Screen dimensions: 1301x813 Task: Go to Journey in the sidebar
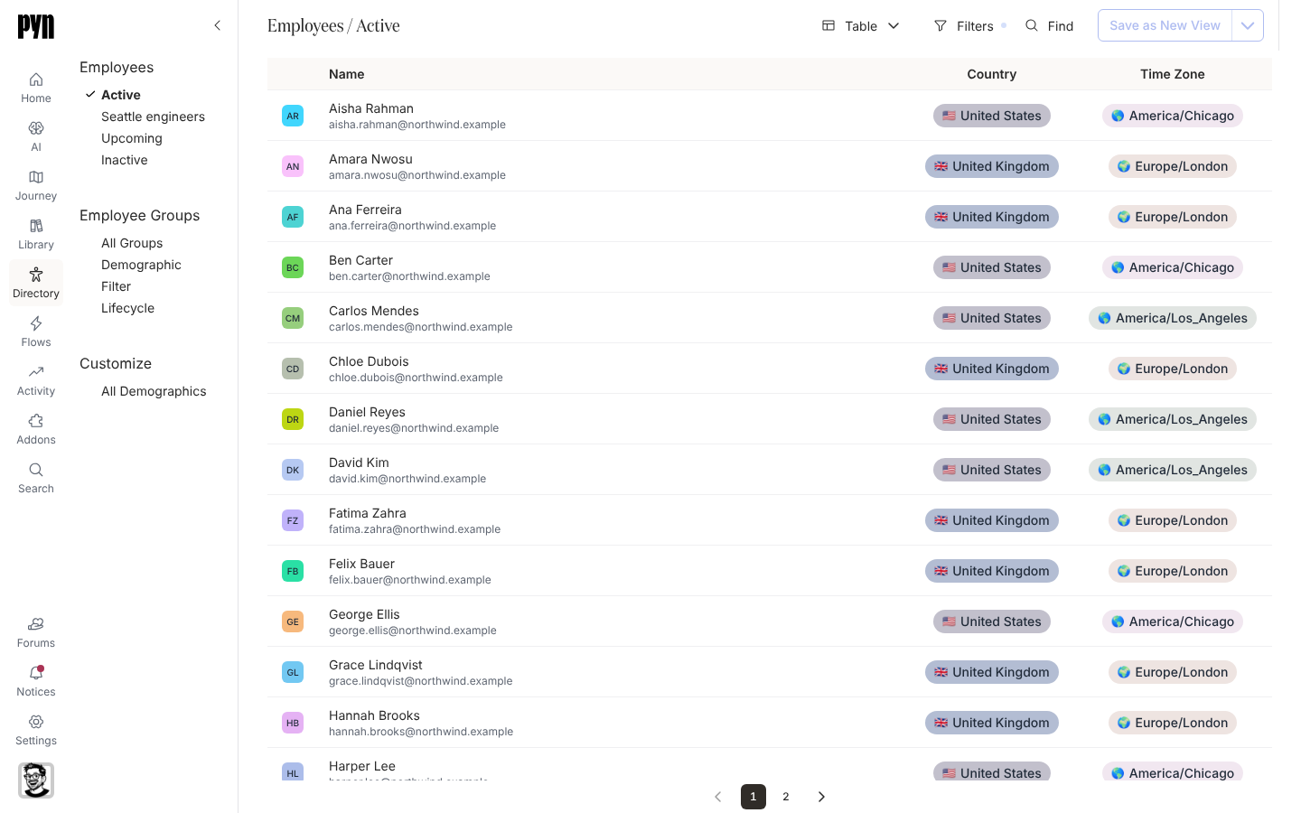pos(36,185)
